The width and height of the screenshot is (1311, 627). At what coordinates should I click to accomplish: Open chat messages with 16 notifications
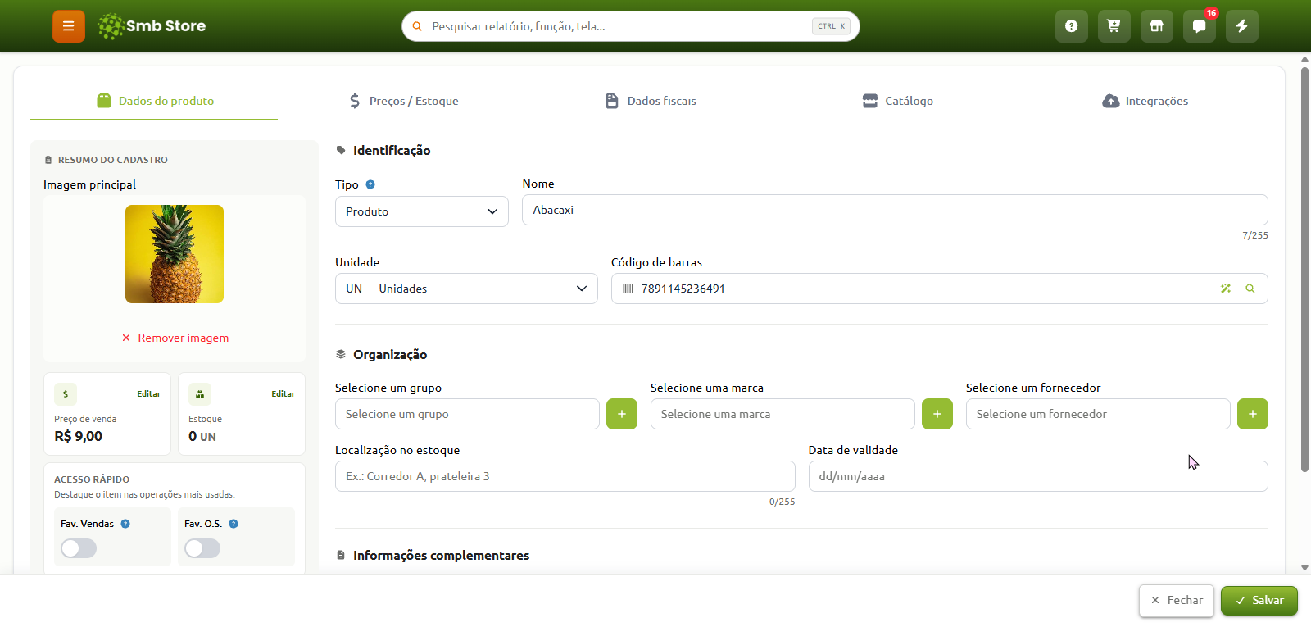click(x=1199, y=26)
